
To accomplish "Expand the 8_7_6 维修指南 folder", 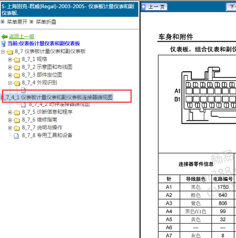I will [x=10, y=120].
